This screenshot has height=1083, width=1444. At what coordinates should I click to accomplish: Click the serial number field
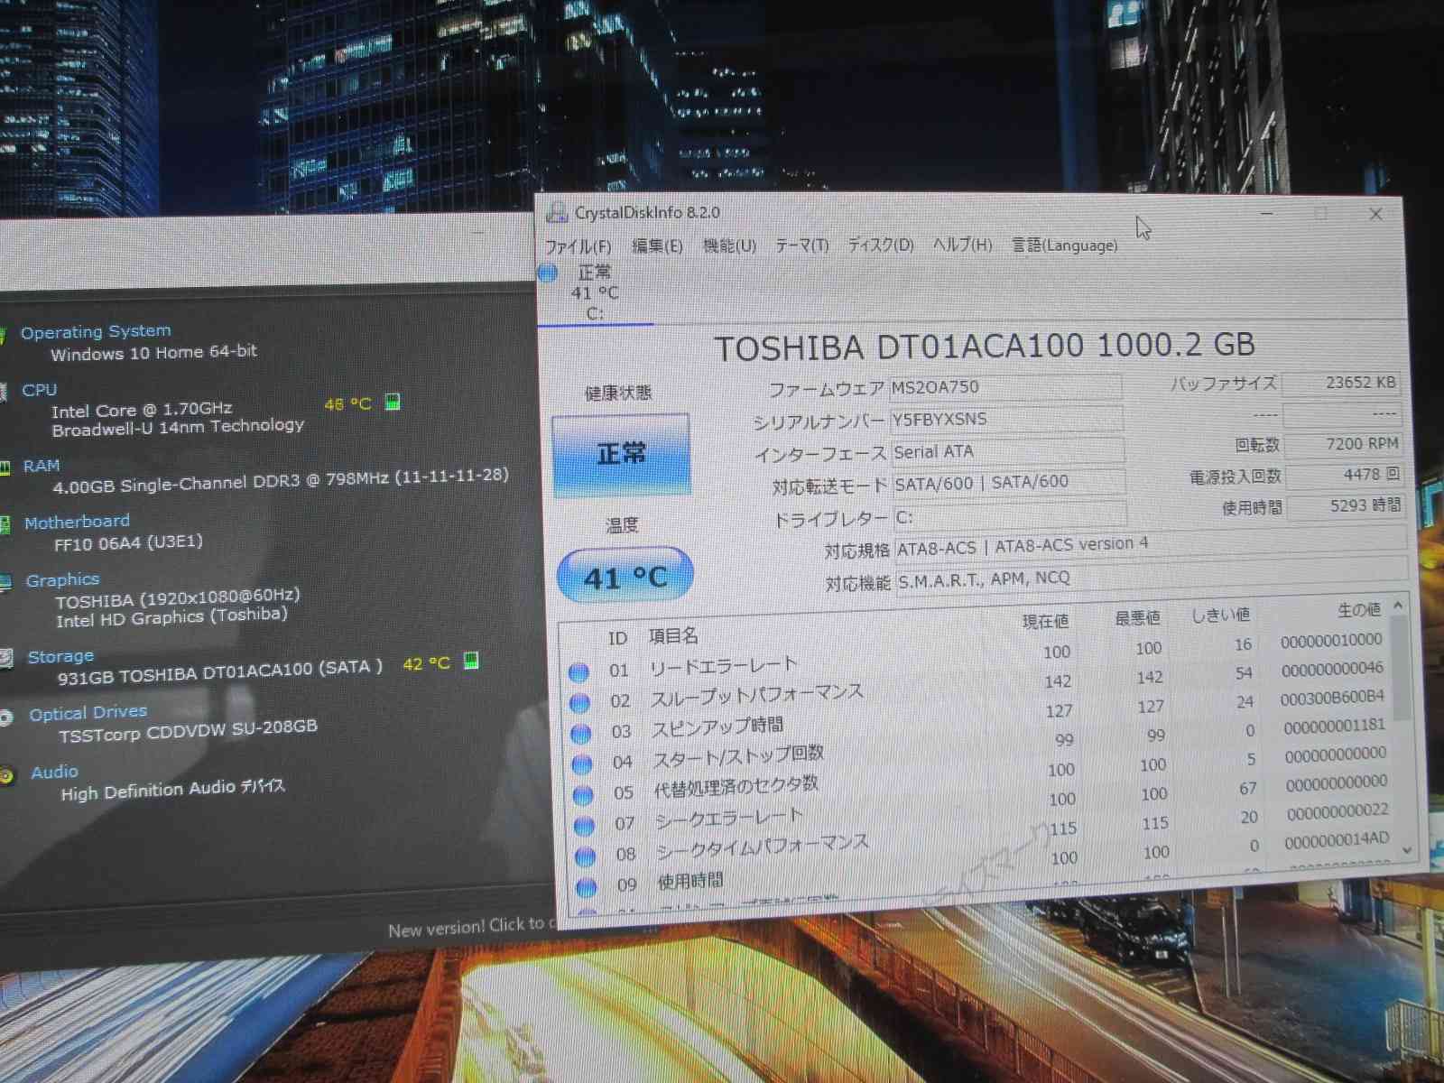(x=1005, y=420)
